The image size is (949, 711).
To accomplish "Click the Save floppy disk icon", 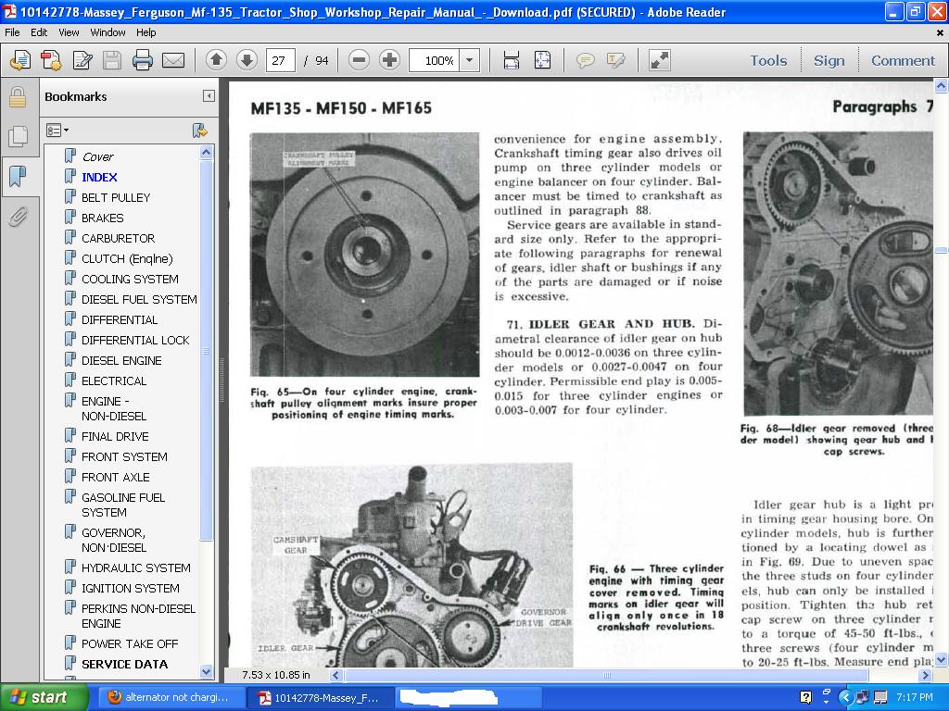I will point(112,60).
